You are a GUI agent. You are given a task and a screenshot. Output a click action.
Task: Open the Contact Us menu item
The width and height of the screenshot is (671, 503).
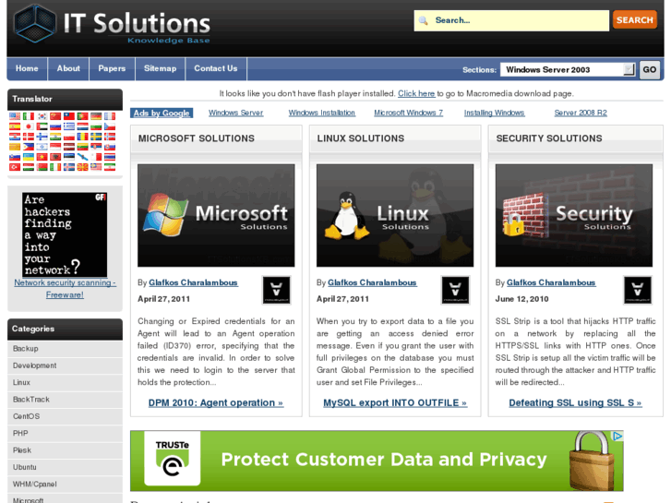216,68
